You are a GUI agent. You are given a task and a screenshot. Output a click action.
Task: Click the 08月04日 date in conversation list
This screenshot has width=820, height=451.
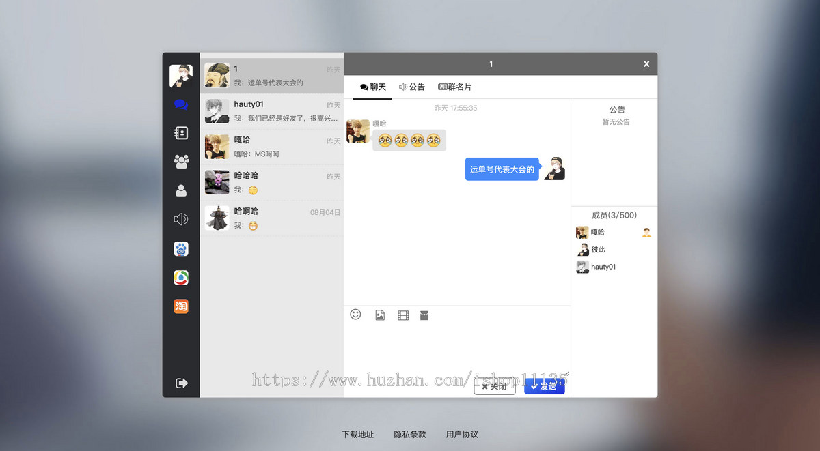325,212
